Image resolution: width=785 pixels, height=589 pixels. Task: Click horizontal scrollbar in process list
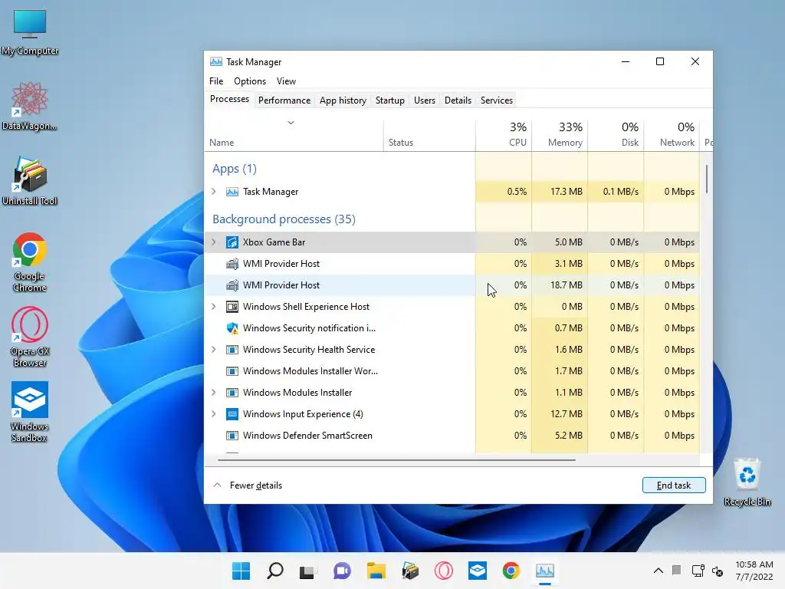click(x=396, y=460)
